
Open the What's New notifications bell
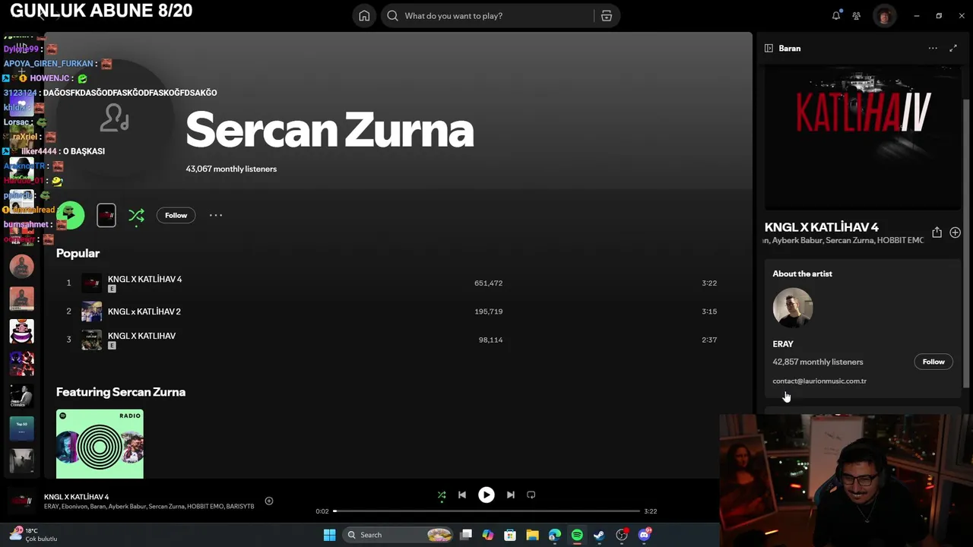click(x=836, y=16)
